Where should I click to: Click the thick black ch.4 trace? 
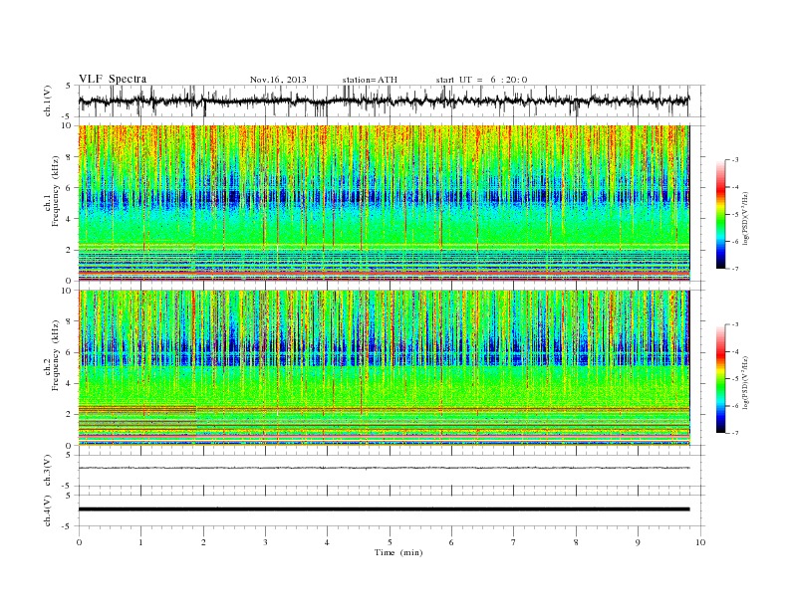[384, 509]
